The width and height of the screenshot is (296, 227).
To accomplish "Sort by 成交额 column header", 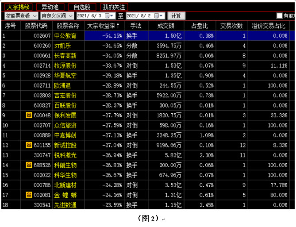I will click(165, 26).
